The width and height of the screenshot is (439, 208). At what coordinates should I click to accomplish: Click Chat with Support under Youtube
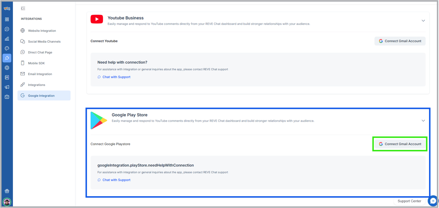(116, 77)
